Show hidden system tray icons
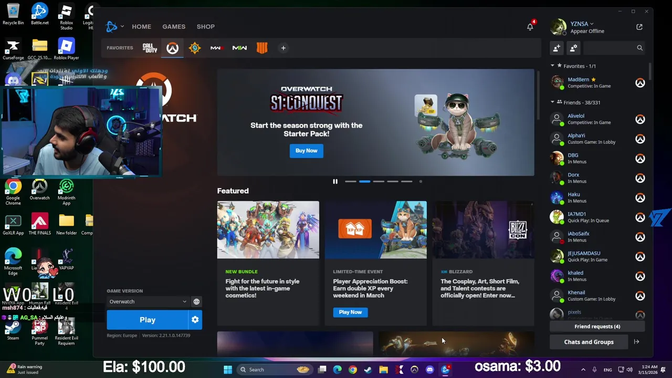This screenshot has width=672, height=378. (583, 370)
